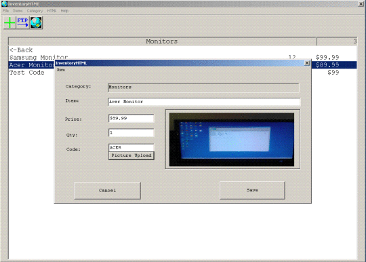Open the HTML menu

coord(52,11)
